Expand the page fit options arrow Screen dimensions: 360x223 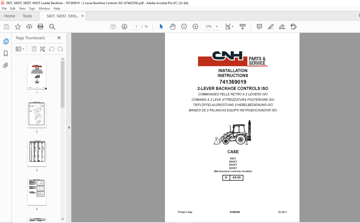[232, 27]
